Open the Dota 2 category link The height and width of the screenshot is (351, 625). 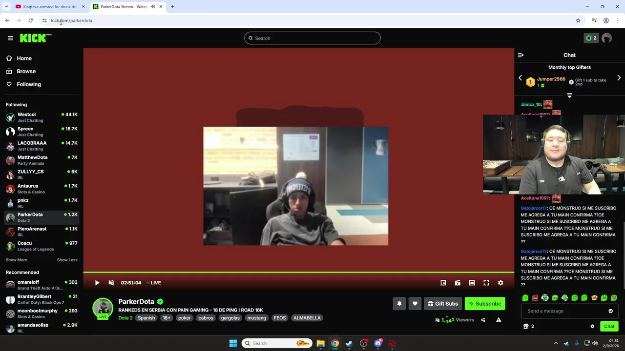coord(125,318)
